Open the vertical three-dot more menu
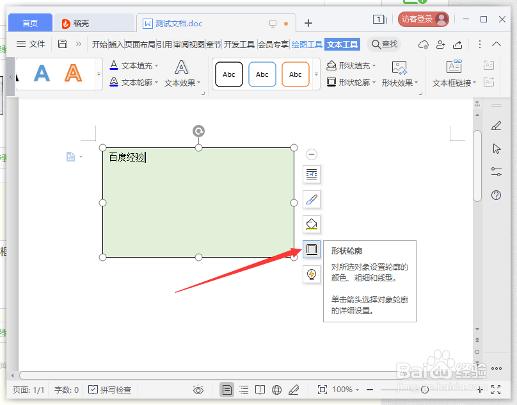517x405 pixels. coord(480,44)
